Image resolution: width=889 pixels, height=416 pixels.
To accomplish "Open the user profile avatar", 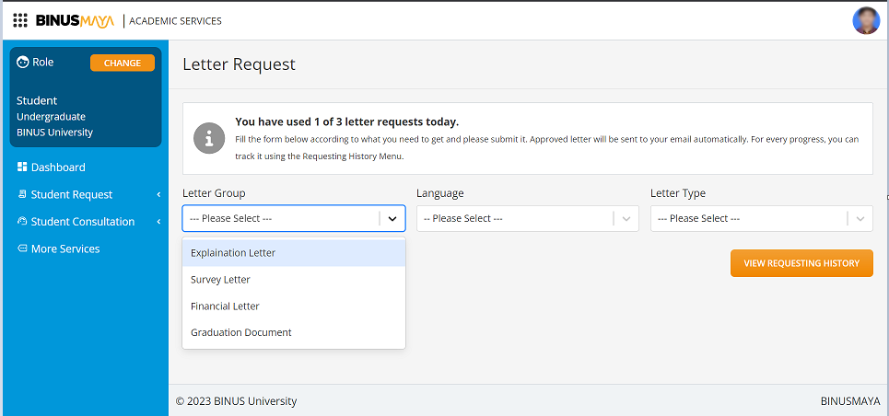I will pyautogui.click(x=866, y=21).
